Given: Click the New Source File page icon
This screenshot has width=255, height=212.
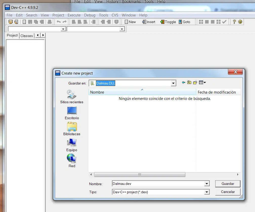Looking at the screenshot, I should click(x=24, y=22).
